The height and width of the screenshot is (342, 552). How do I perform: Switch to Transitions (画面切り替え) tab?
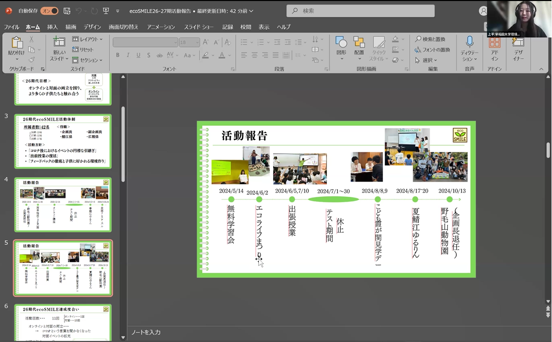pos(124,27)
